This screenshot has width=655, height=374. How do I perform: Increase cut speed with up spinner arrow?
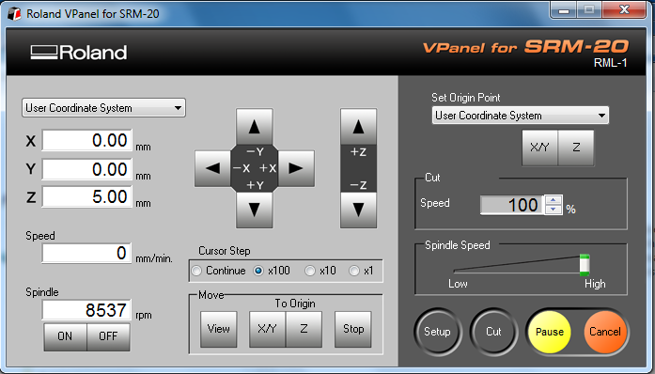click(x=554, y=200)
